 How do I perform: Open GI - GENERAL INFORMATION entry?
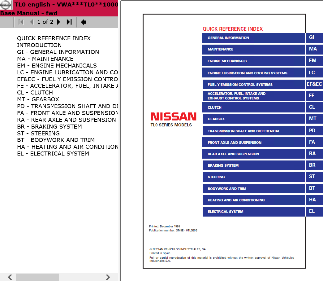click(x=58, y=52)
